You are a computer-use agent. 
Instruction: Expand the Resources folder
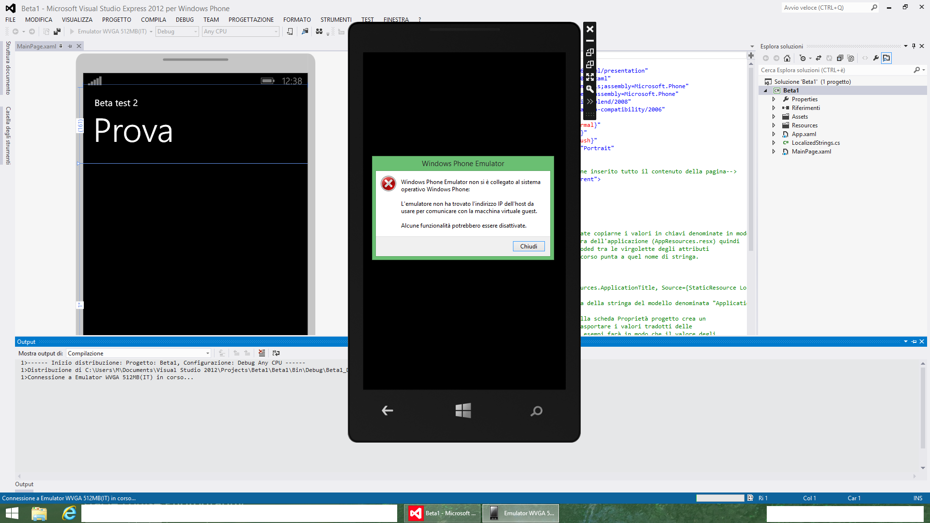(x=774, y=125)
